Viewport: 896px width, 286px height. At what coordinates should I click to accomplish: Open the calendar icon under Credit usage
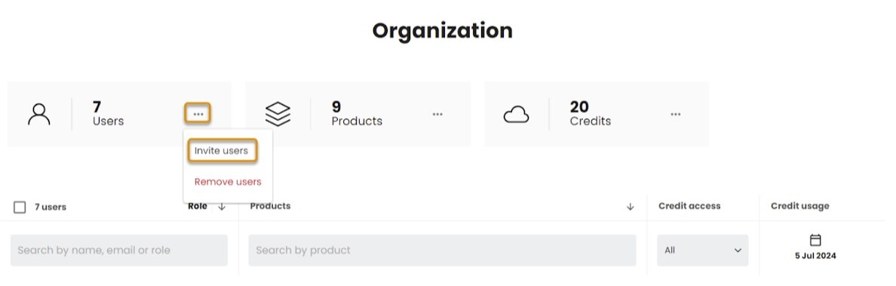pos(815,240)
